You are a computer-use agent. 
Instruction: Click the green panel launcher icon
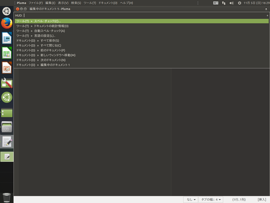(7, 113)
